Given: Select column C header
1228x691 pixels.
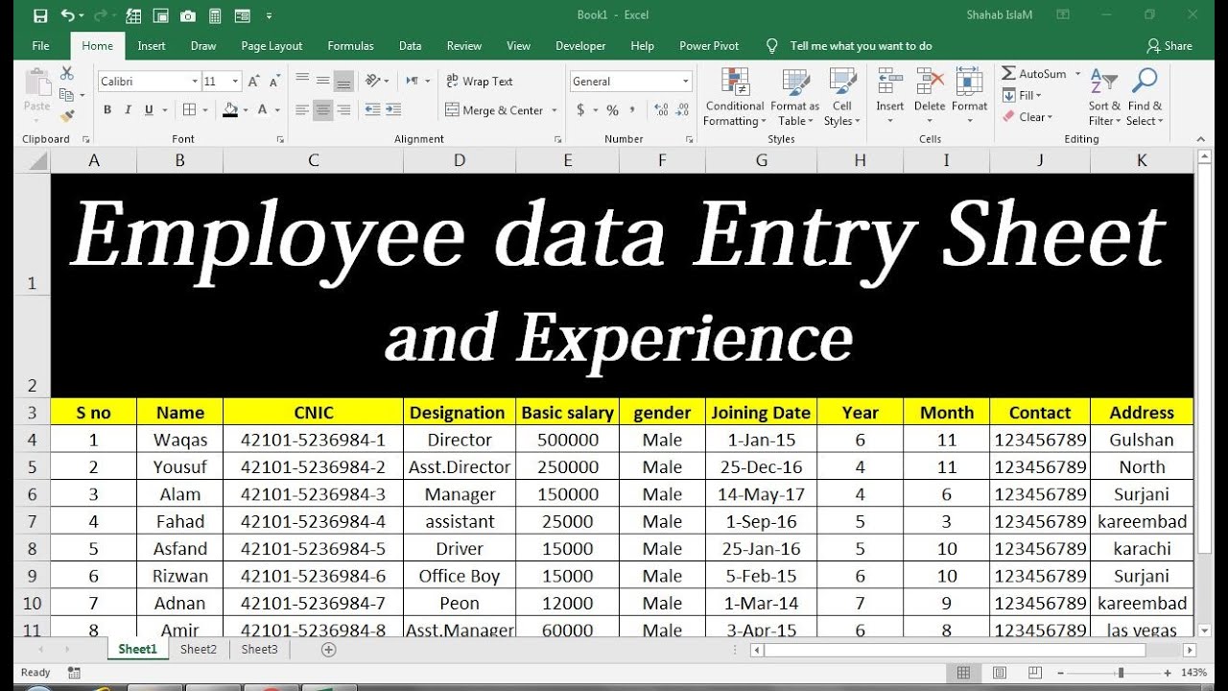Looking at the screenshot, I should [x=314, y=160].
